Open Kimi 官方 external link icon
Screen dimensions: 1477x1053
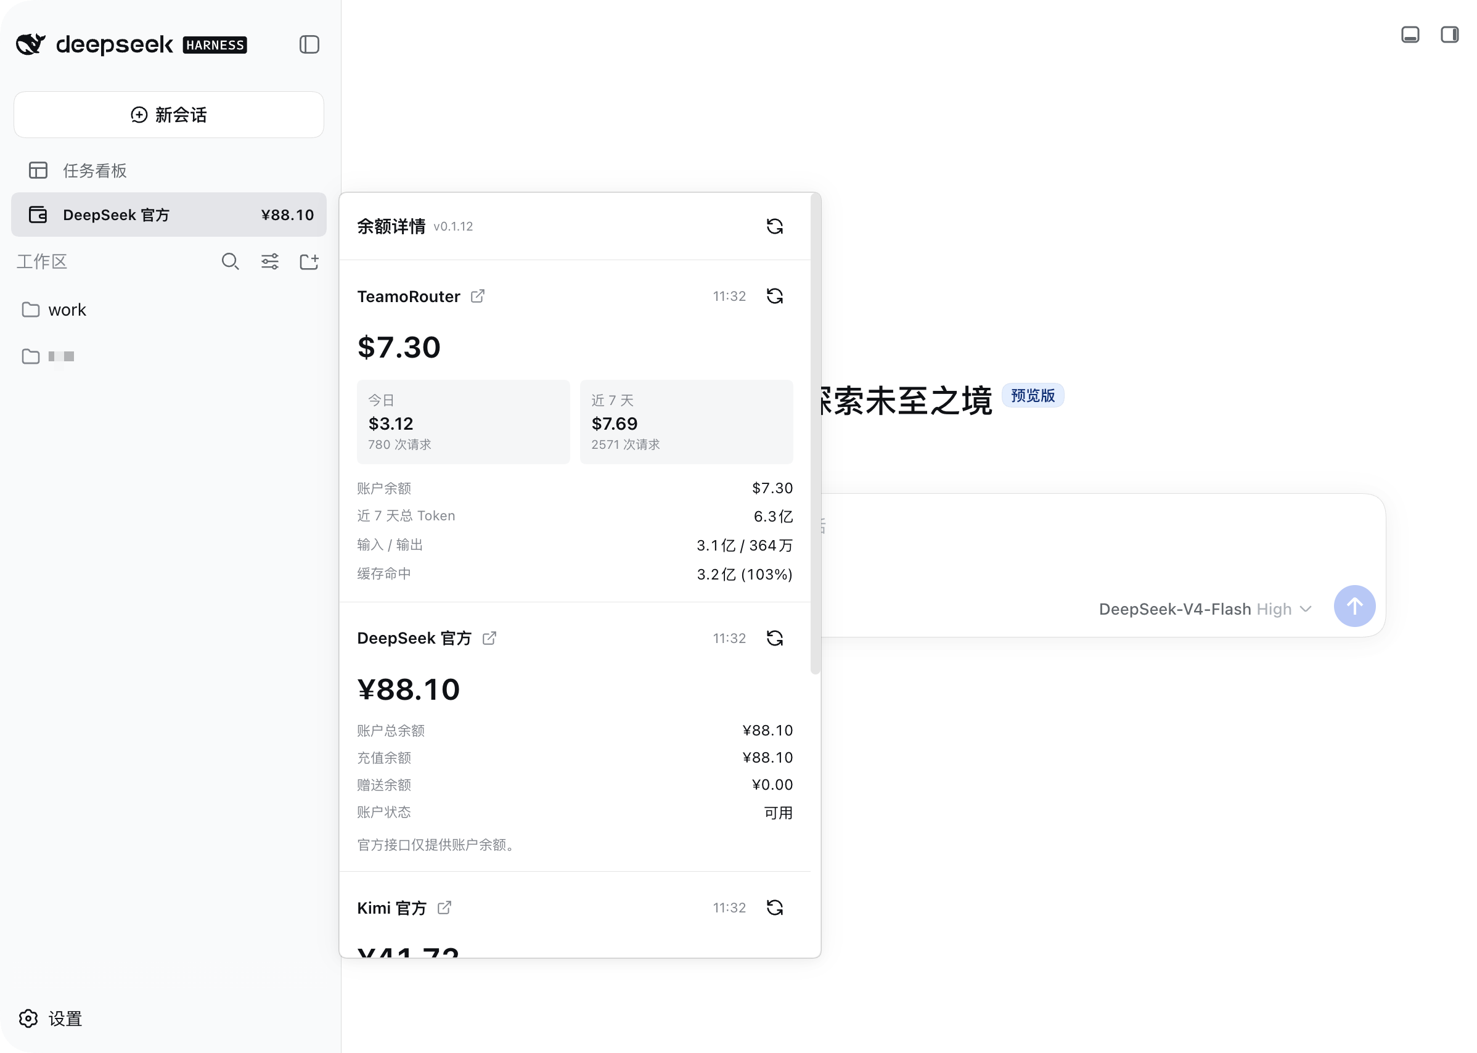444,908
